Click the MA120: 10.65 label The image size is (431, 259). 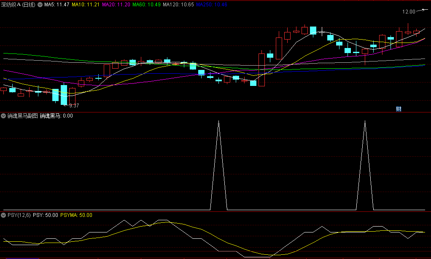(178, 5)
